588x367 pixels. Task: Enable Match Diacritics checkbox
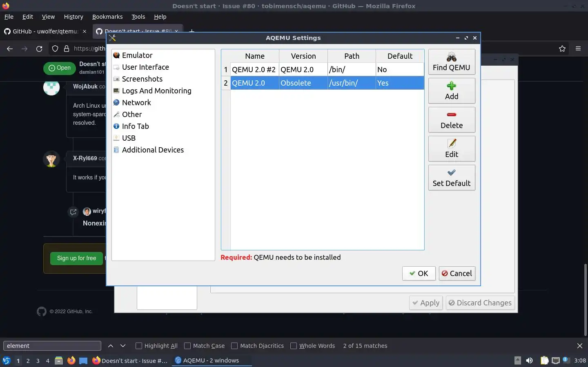(234, 346)
